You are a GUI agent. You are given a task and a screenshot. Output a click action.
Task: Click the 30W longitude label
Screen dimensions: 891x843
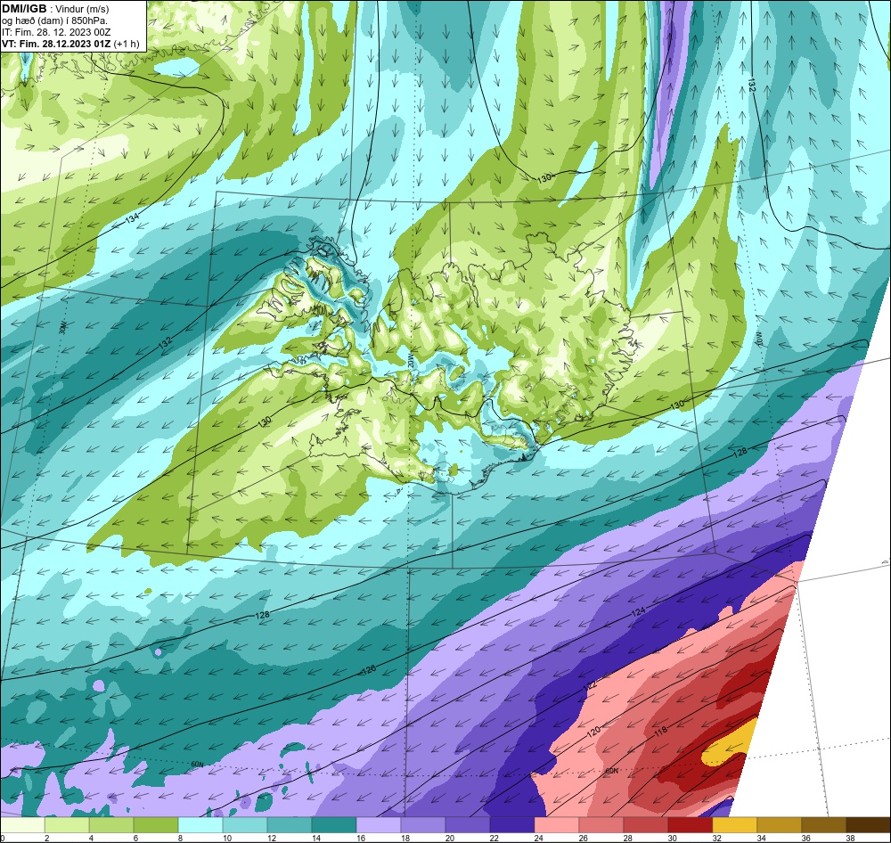click(63, 327)
